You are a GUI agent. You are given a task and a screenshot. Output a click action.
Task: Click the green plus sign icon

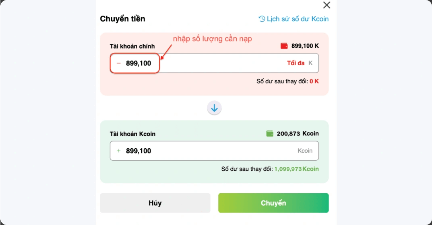click(118, 151)
